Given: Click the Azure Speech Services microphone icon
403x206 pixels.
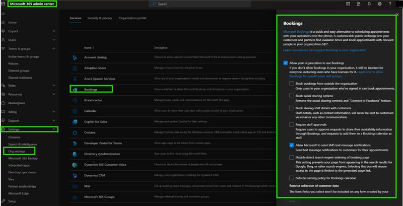Looking at the screenshot, I should pyautogui.click(x=75, y=79).
